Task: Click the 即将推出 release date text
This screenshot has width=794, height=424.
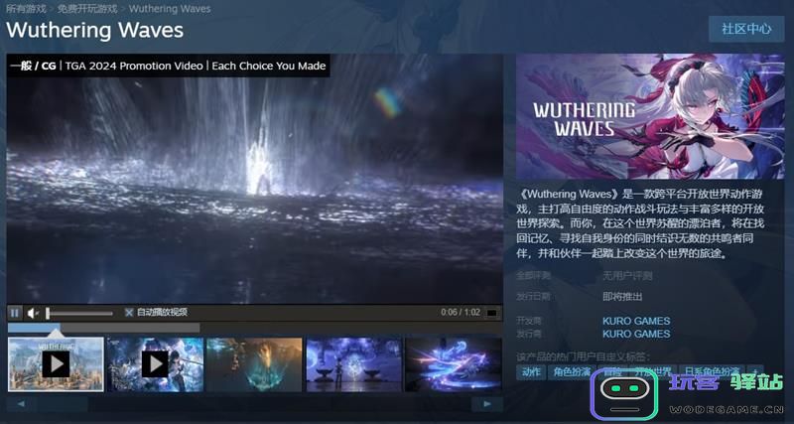Action: coord(622,296)
